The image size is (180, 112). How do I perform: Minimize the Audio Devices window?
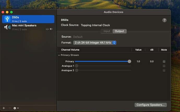click(7, 12)
